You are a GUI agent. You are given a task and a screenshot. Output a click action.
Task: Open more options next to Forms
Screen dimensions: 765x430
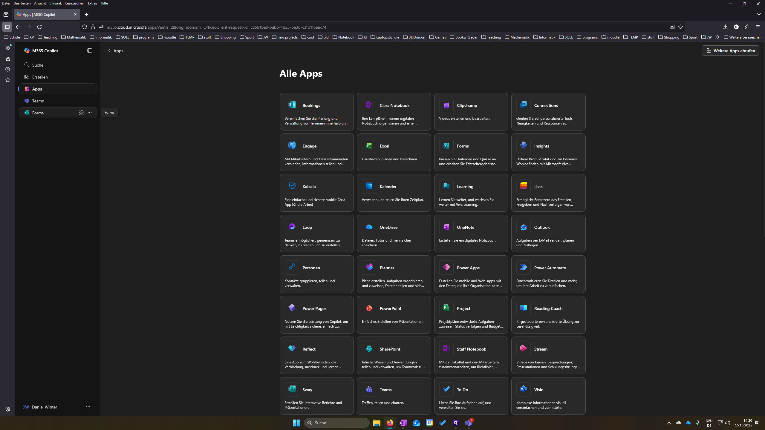[90, 113]
